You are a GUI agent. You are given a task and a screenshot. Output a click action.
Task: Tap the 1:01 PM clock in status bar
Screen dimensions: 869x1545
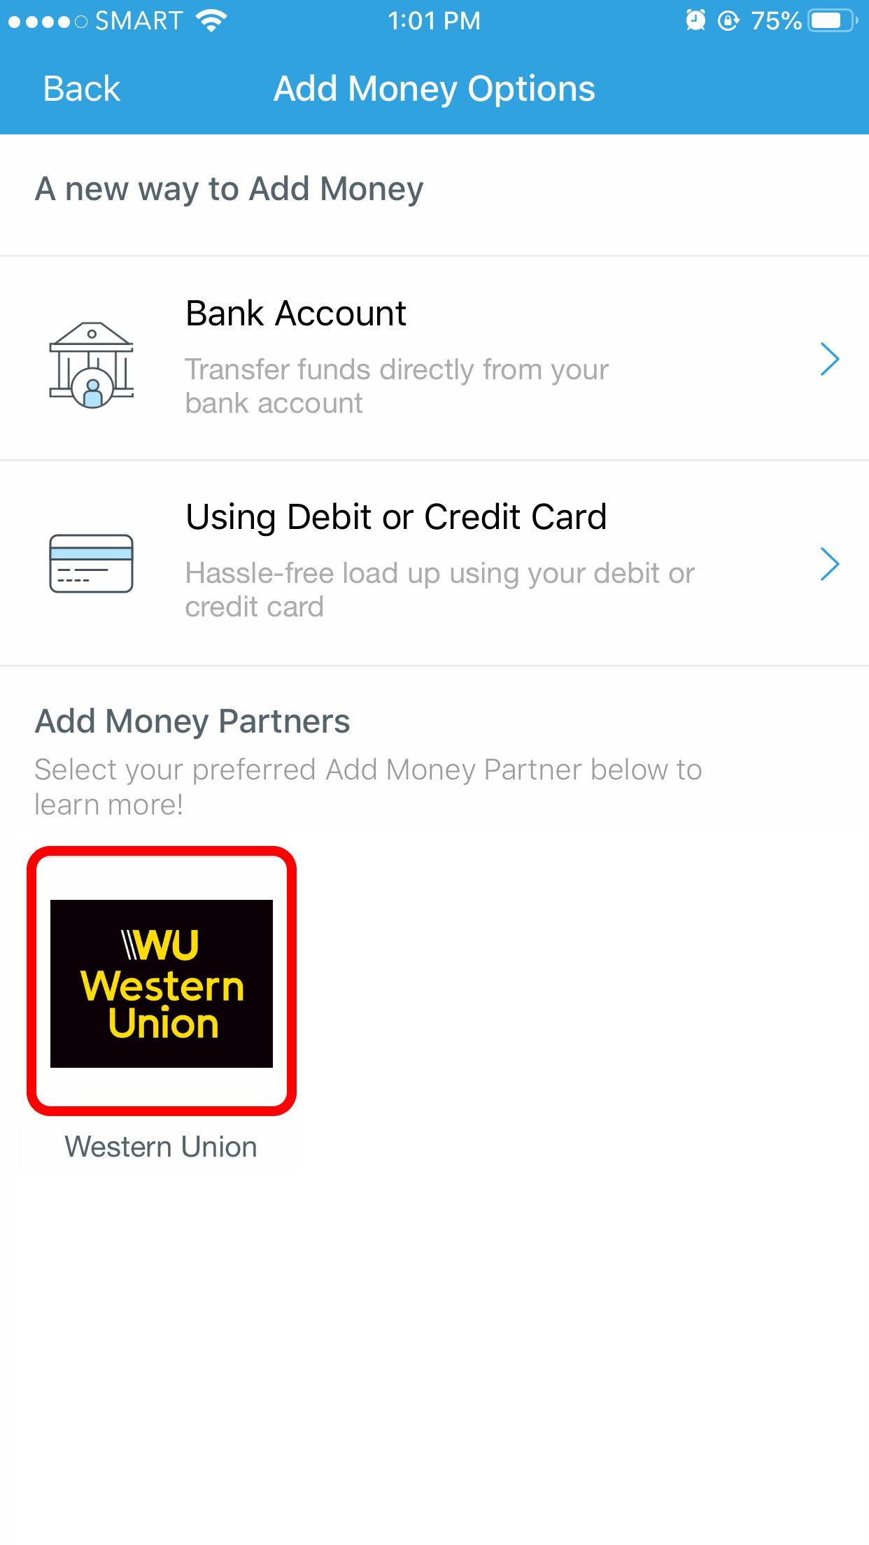[x=434, y=20]
